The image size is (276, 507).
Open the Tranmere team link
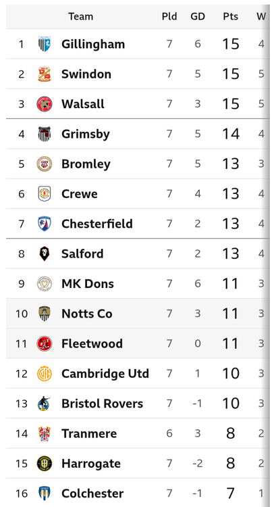[89, 433]
